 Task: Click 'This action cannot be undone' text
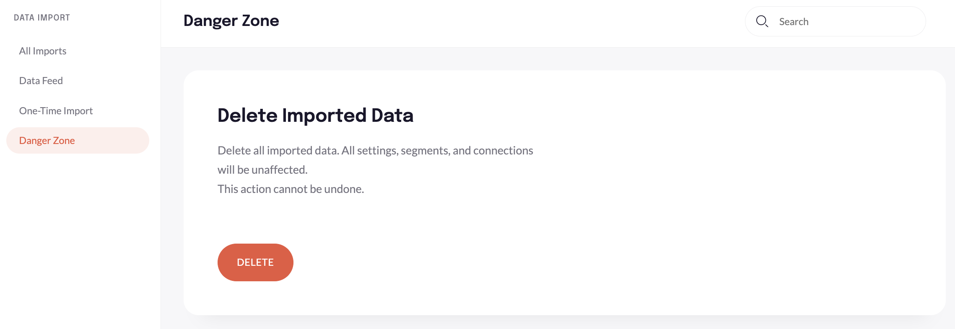point(291,189)
